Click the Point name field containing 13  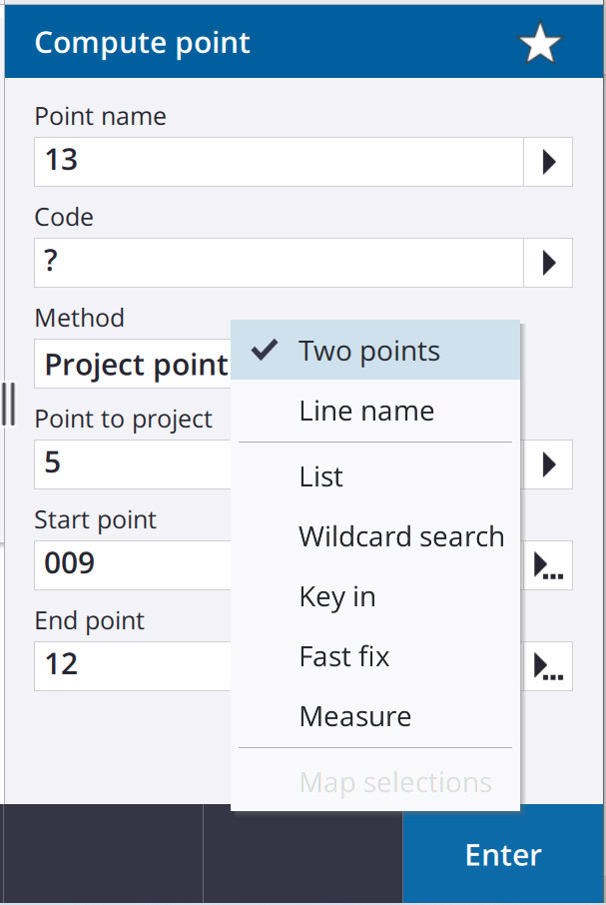(x=280, y=162)
